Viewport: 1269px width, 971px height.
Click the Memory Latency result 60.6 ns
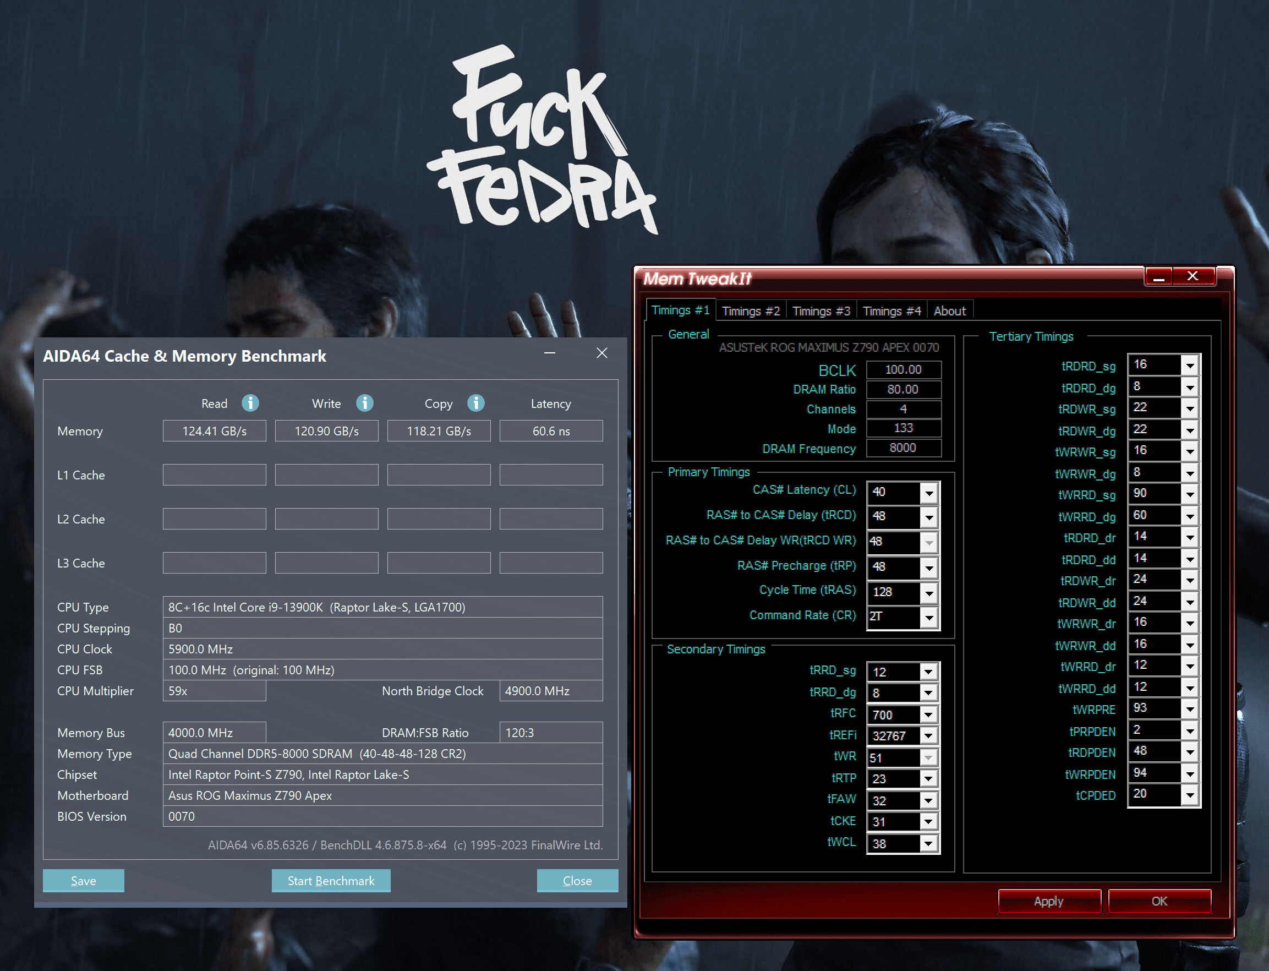pyautogui.click(x=551, y=430)
